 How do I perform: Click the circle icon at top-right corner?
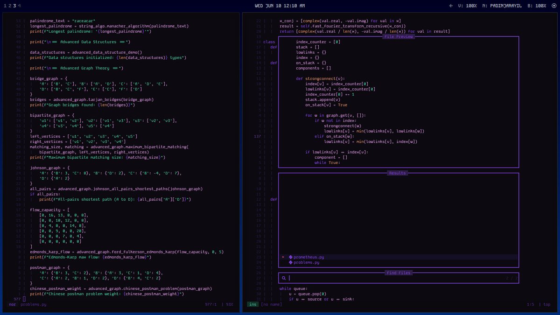[553, 6]
